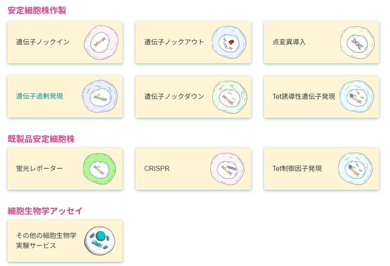Click the Tet制御因子発現 cell icon
This screenshot has height=266, width=390.
356,169
